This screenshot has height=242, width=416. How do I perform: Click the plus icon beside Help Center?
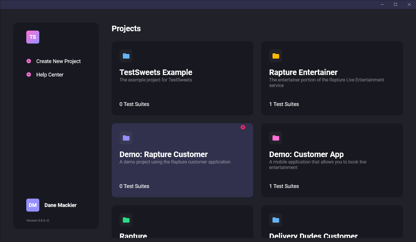tap(29, 74)
